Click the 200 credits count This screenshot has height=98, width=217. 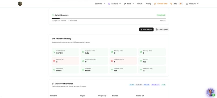point(175,4)
